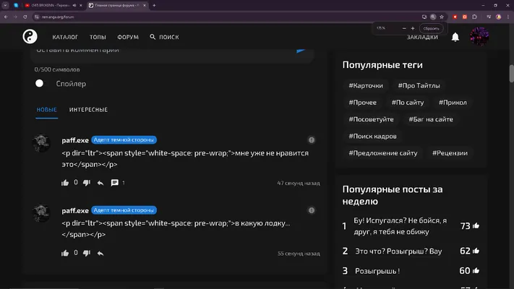Click the zoom magnifier icon in address bar
Screen dimensions: 514x289
pyautogui.click(x=433, y=17)
